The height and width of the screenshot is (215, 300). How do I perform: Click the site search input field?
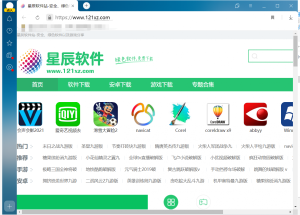pyautogui.click(x=270, y=56)
